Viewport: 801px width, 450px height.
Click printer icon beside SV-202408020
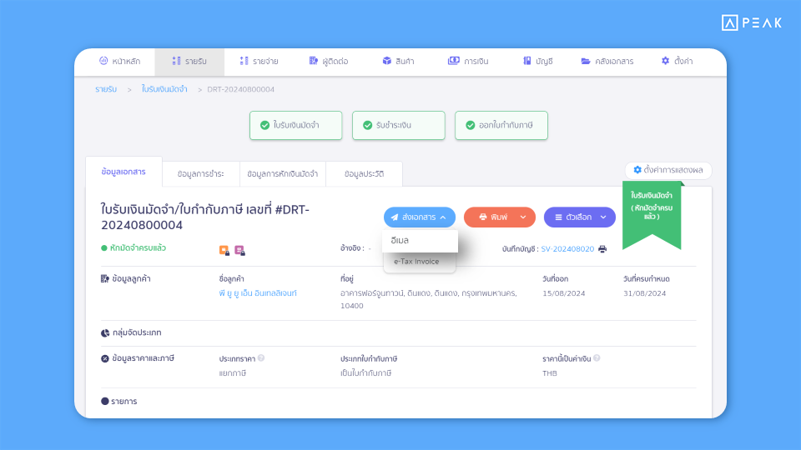602,248
